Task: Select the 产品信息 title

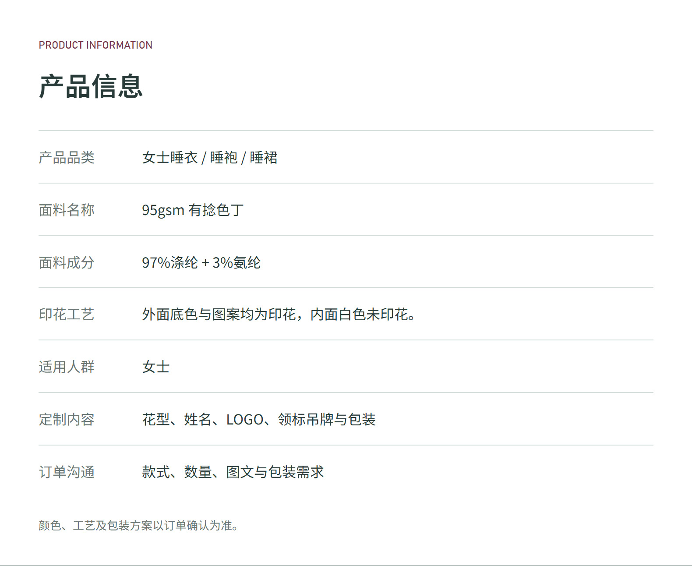Action: [91, 86]
